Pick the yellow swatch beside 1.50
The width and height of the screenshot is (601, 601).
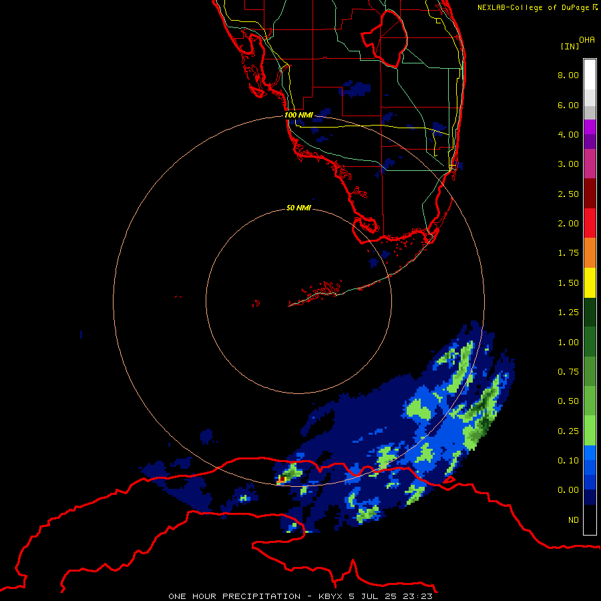click(590, 283)
